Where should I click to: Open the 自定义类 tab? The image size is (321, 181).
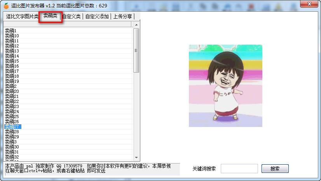(x=72, y=16)
